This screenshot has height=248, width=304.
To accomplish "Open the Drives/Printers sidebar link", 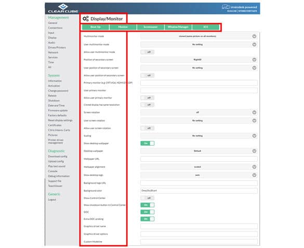I will pyautogui.click(x=57, y=47).
